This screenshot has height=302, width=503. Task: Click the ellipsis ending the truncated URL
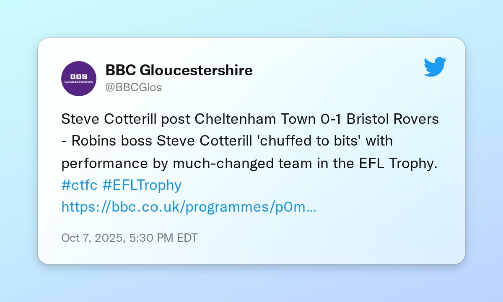pos(311,206)
